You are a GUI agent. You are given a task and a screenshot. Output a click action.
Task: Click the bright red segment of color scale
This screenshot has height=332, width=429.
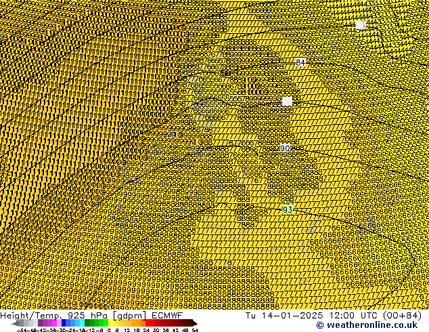(148, 323)
